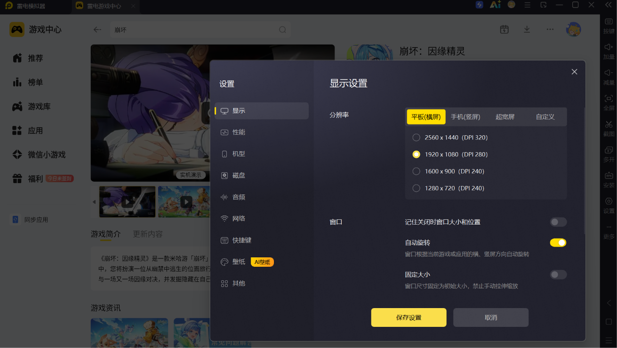Click 同步应用 in sidebar

[x=30, y=220]
